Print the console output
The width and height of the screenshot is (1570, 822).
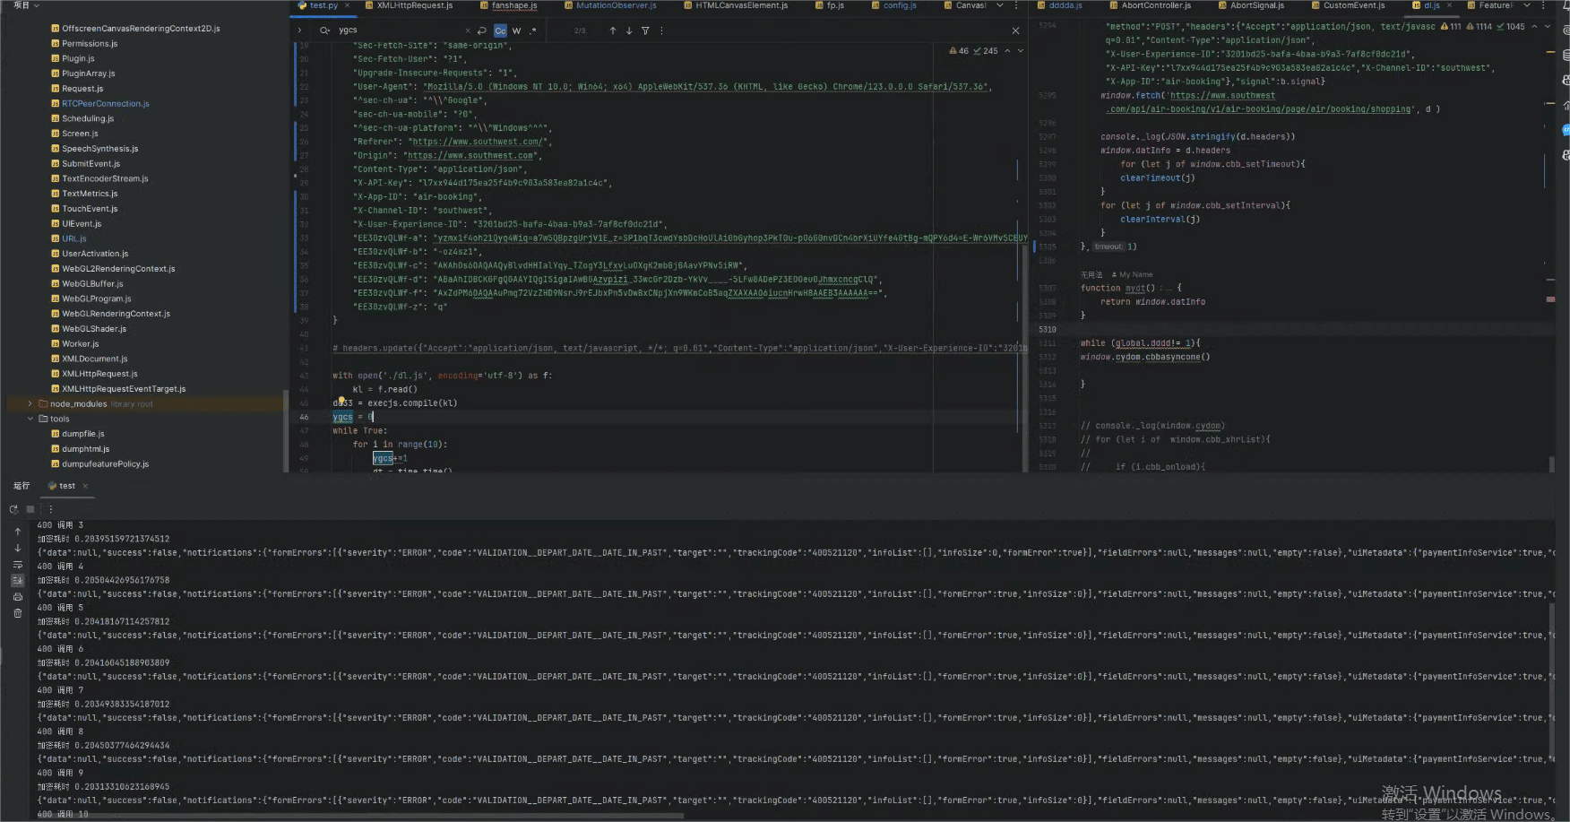tap(17, 597)
